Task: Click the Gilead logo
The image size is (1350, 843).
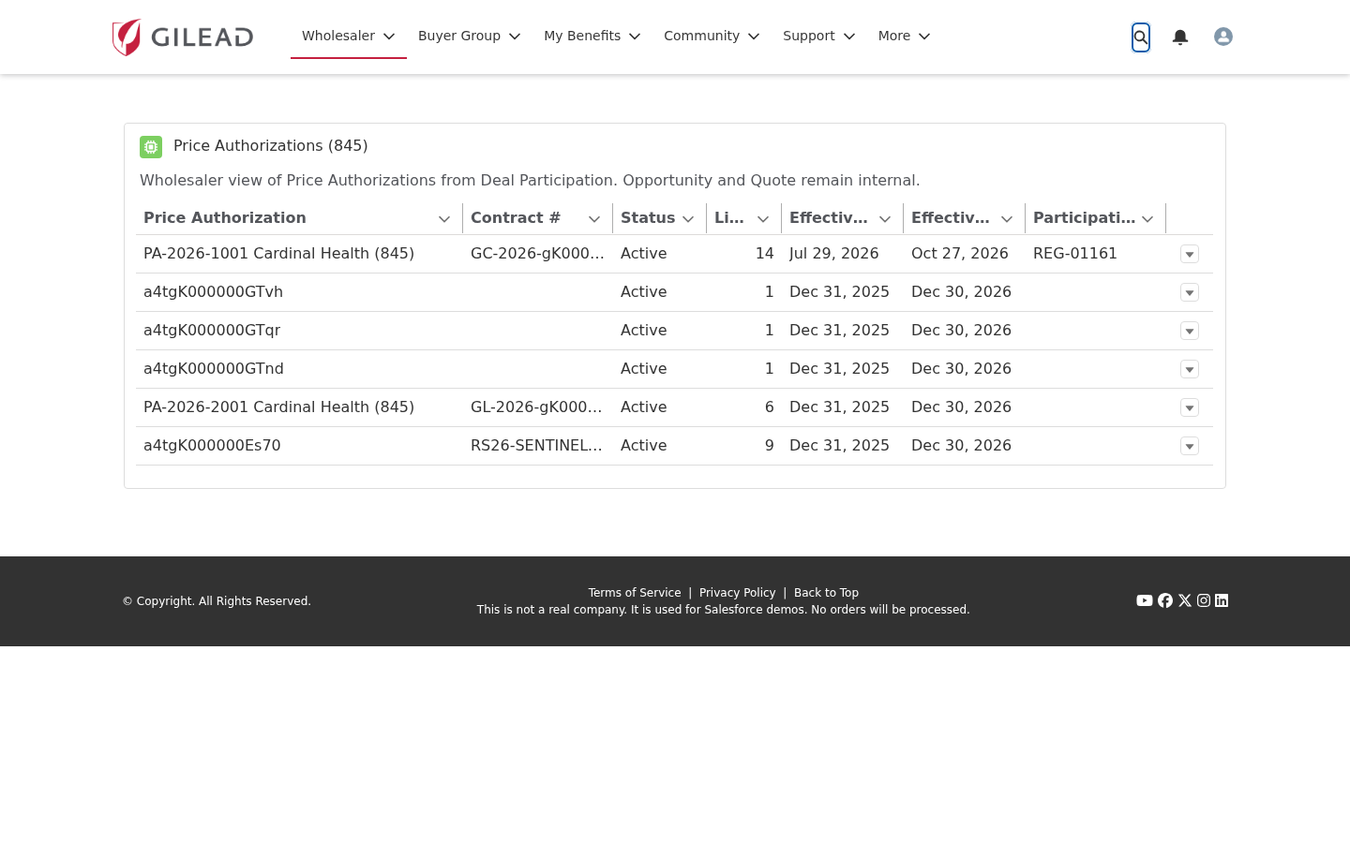Action: [x=183, y=37]
